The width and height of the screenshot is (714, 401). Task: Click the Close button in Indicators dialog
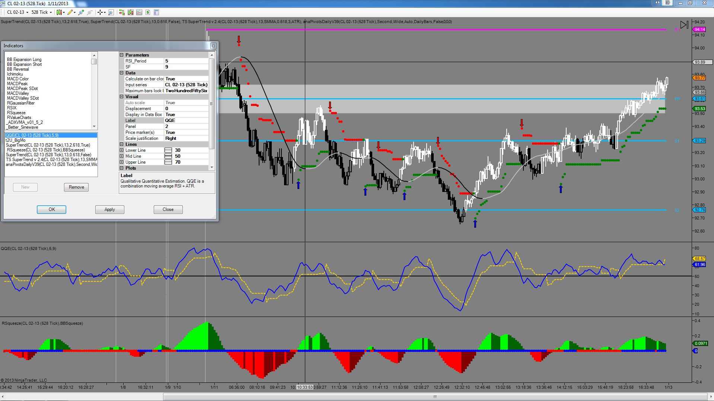click(168, 209)
